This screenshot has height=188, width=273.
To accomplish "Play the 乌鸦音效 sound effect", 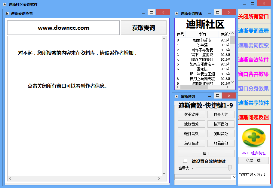I will pos(192,143).
